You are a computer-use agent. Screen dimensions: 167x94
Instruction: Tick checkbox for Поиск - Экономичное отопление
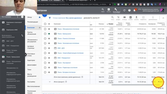[45, 43]
